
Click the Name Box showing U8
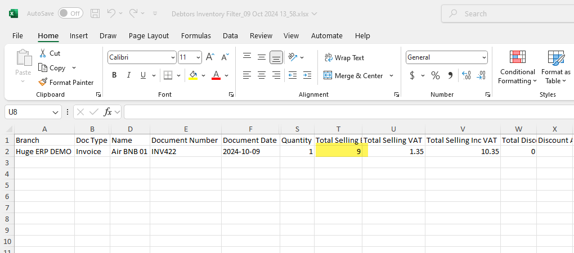(33, 112)
